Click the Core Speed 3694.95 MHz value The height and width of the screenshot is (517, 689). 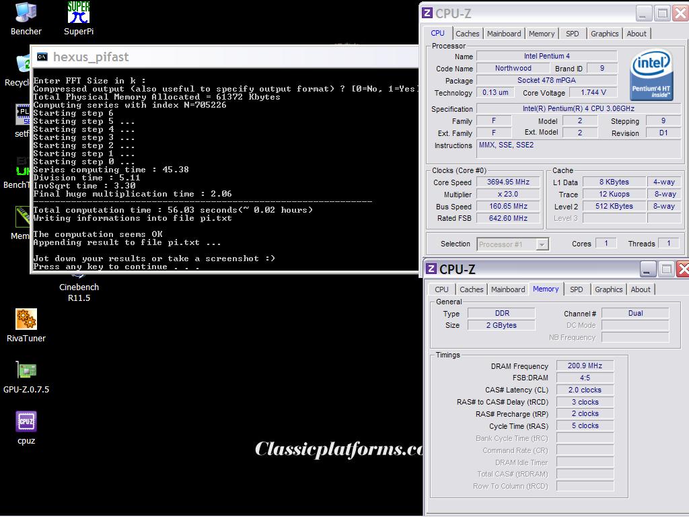coord(508,182)
